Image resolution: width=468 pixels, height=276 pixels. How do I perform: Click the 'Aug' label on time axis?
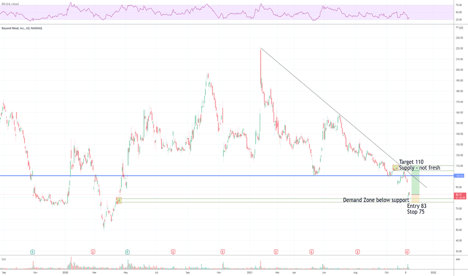point(355,272)
